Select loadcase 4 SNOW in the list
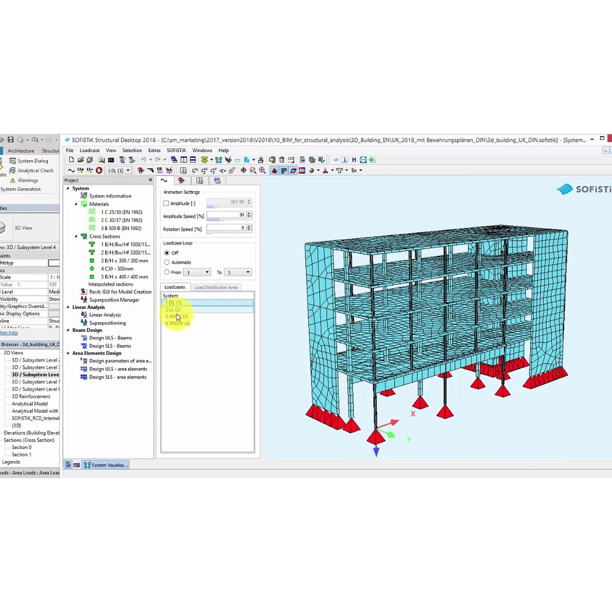The image size is (612, 612). coord(178,323)
